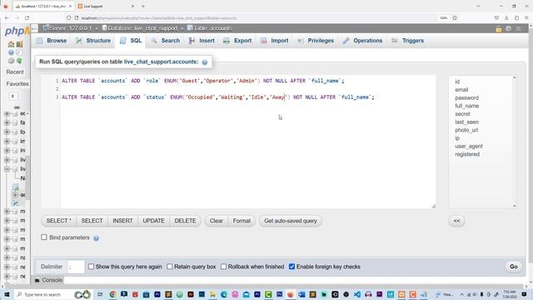Click the server icon before Server: 127.0.0.1

(x=46, y=27)
